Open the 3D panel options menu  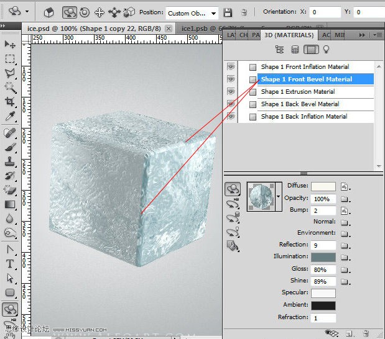(x=378, y=35)
